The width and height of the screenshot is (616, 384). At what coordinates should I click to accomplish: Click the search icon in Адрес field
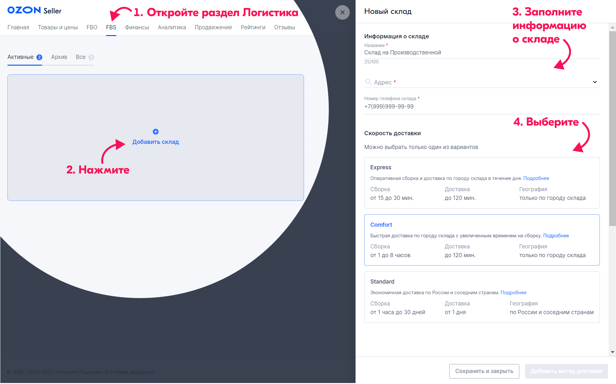(368, 82)
